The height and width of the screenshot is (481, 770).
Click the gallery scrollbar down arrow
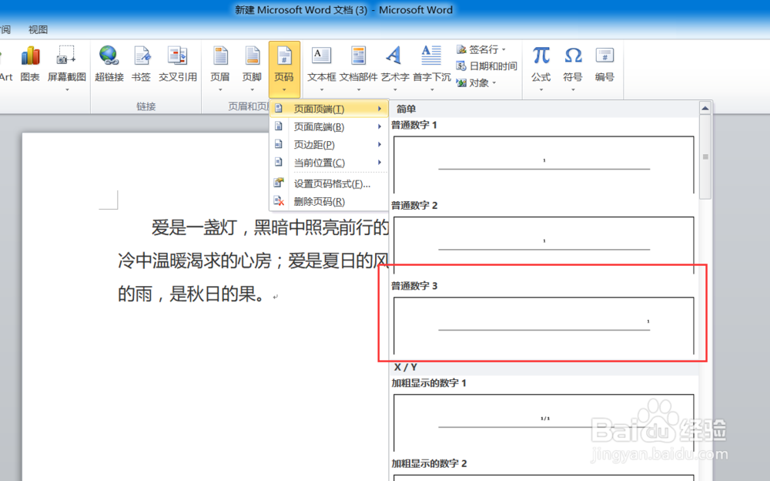pyautogui.click(x=705, y=475)
